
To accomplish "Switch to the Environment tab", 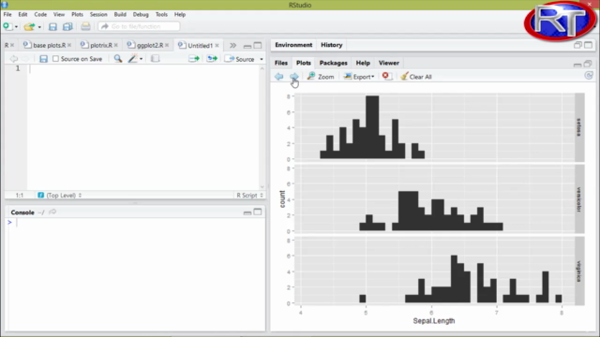I will pos(293,45).
